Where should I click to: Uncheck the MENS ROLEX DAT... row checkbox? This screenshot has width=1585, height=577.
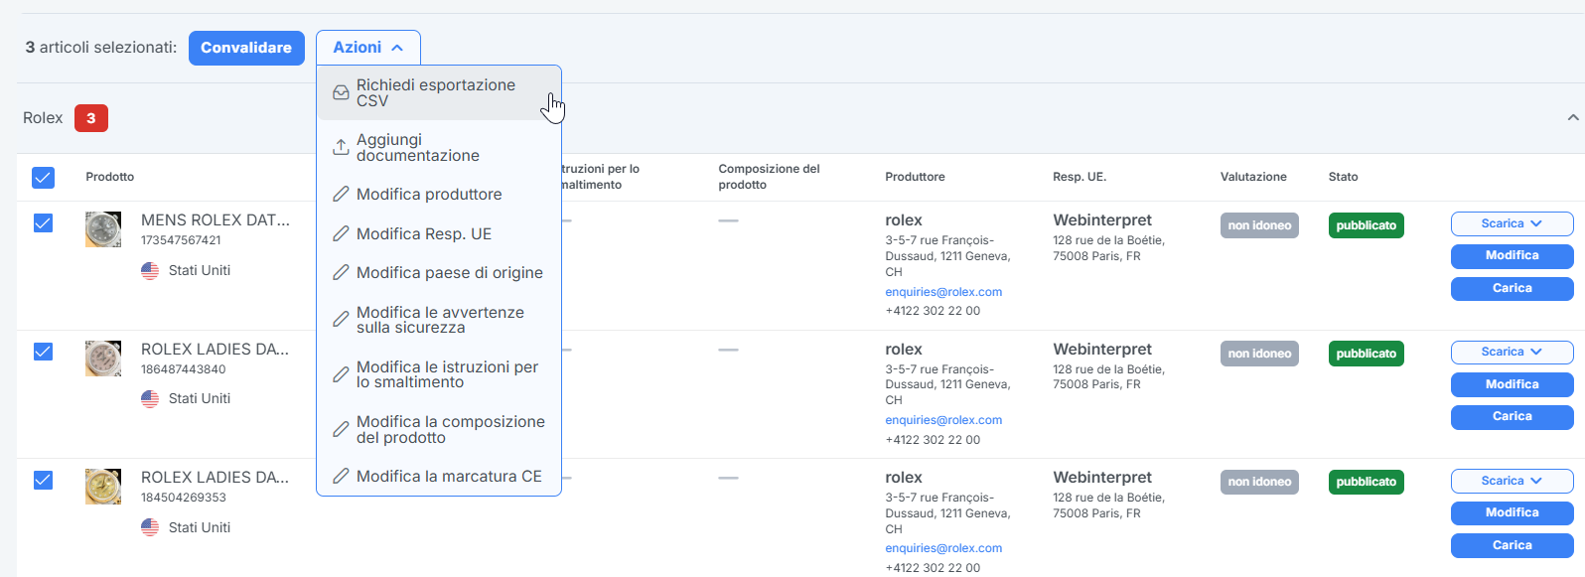(x=44, y=223)
